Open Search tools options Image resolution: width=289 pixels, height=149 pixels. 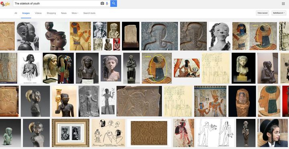click(x=90, y=13)
